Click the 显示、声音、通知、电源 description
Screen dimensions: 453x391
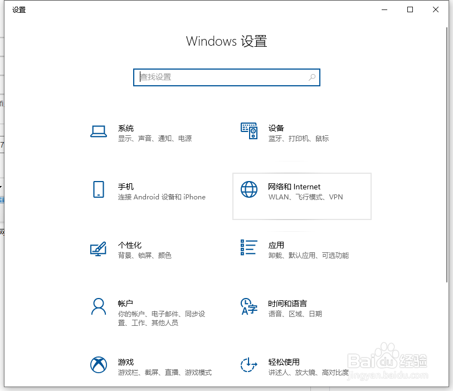coord(155,139)
